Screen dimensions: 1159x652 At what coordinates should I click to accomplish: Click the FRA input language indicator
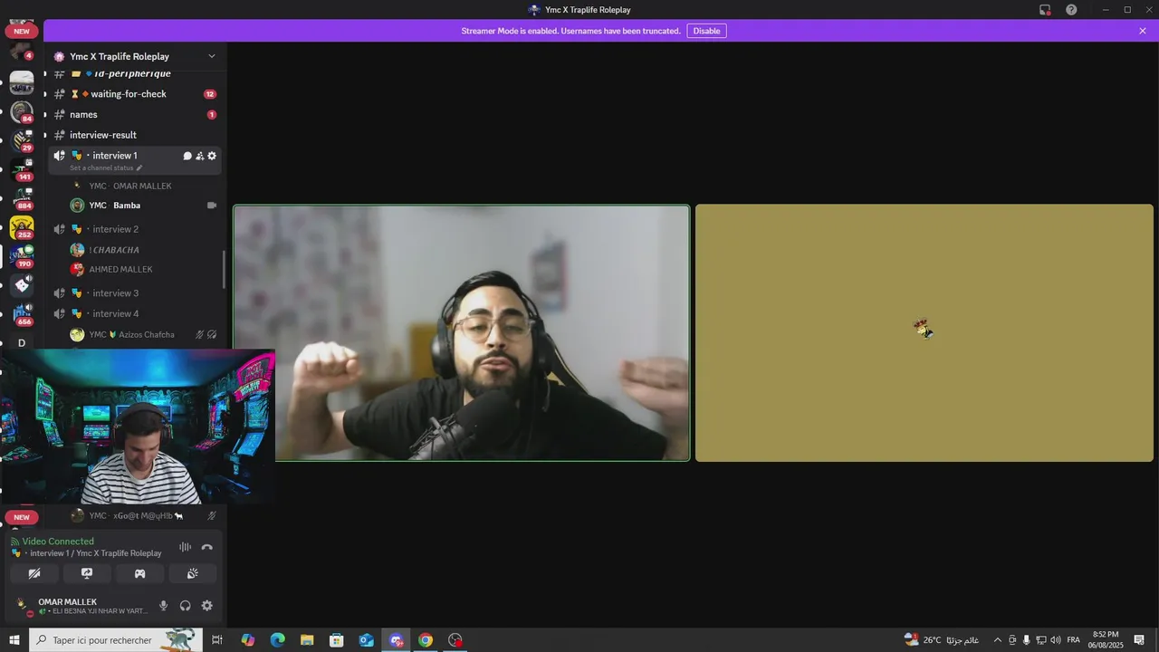click(x=1073, y=640)
